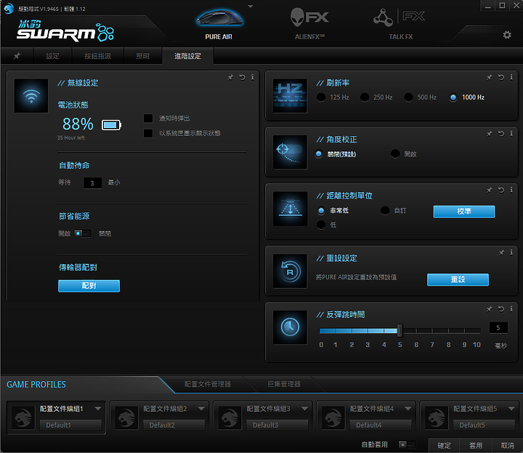
Task: Set angle snapping to 開啟
Action: coord(395,154)
